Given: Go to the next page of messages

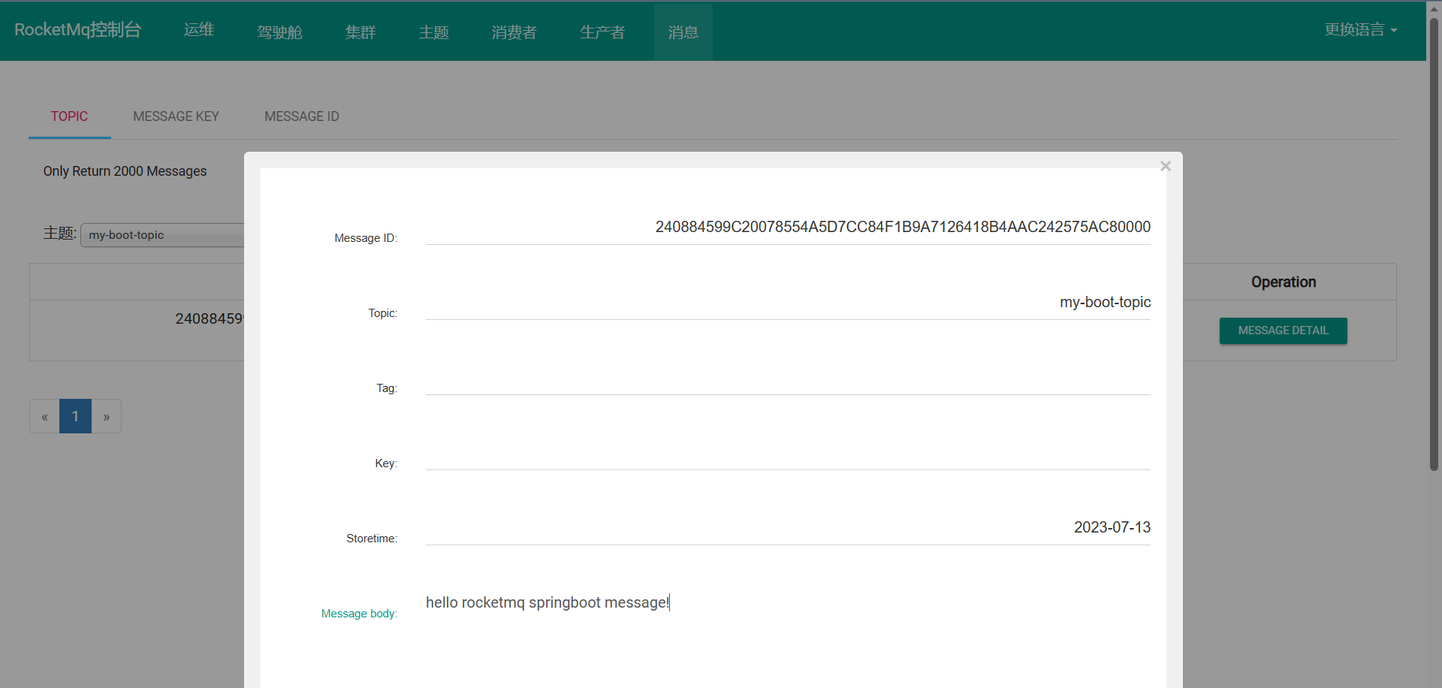Looking at the screenshot, I should coord(106,416).
